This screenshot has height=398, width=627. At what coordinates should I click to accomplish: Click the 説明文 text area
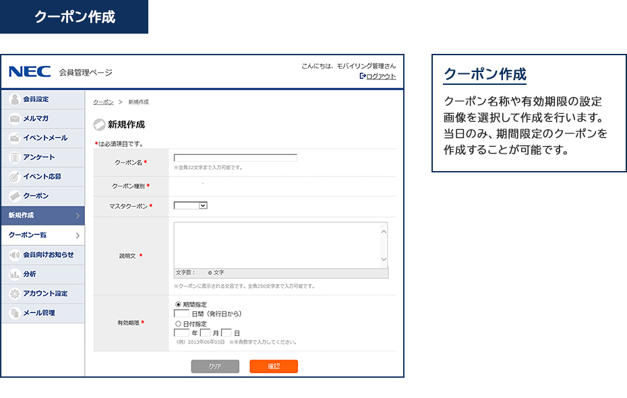(x=278, y=245)
